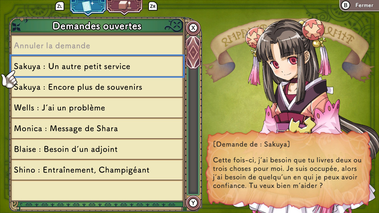The height and width of the screenshot is (213, 379).
Task: Tap the Y scroll-down button
Action: (x=193, y=203)
